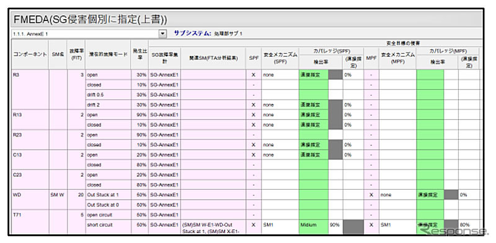Screen dimensions: 496x243
Task: Click the SPF X mark in drift 2 row
Action: 254,104
